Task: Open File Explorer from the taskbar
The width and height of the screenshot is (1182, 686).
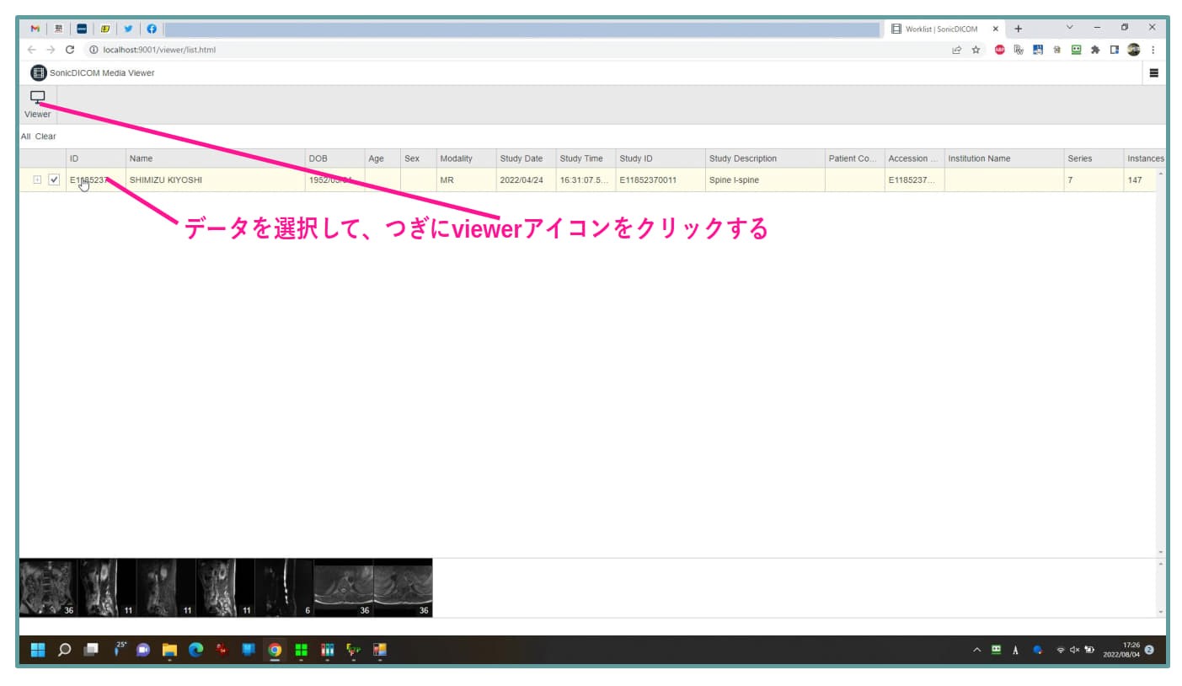Action: pyautogui.click(x=169, y=650)
